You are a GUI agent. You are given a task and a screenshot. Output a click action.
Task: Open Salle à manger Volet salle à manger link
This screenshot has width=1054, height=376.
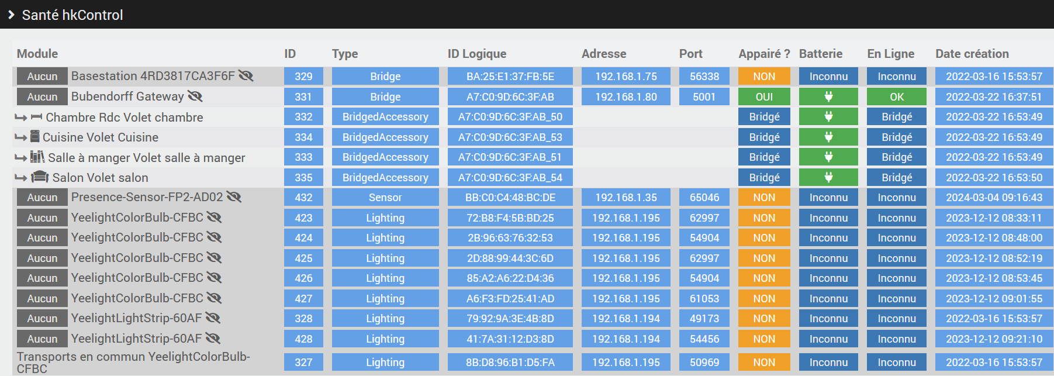pos(147,158)
